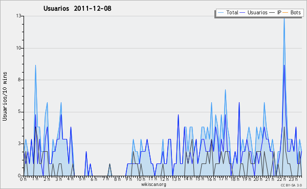Click the y-axis value 3

(20, 144)
